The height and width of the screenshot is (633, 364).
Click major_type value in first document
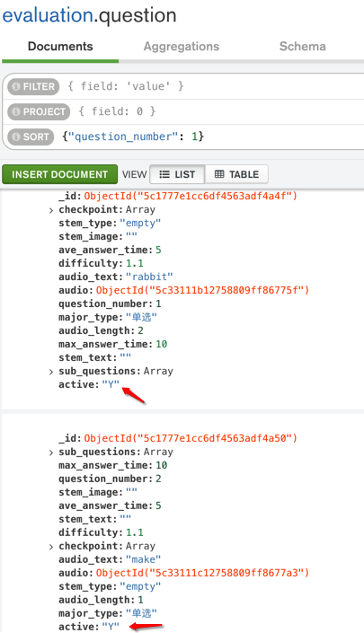coord(141,317)
